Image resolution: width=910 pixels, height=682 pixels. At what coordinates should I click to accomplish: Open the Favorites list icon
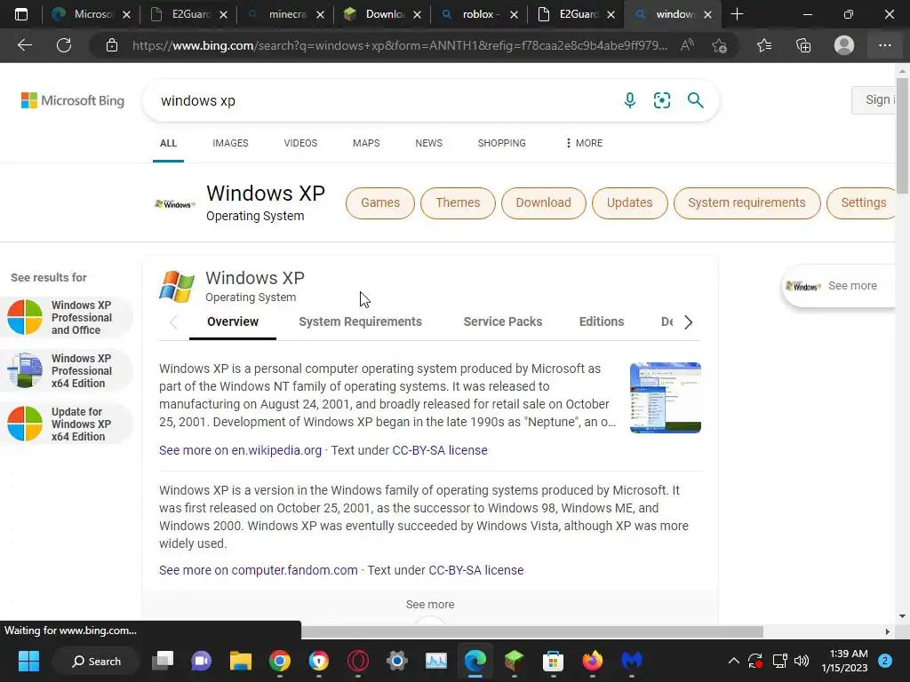(x=764, y=45)
